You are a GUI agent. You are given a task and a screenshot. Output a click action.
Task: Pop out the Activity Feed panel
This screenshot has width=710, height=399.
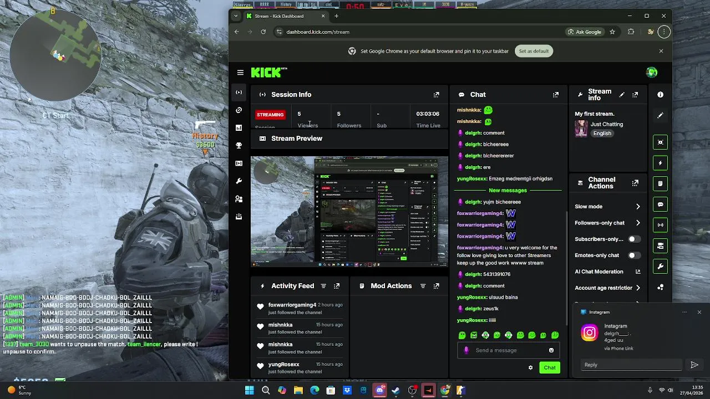tap(337, 286)
